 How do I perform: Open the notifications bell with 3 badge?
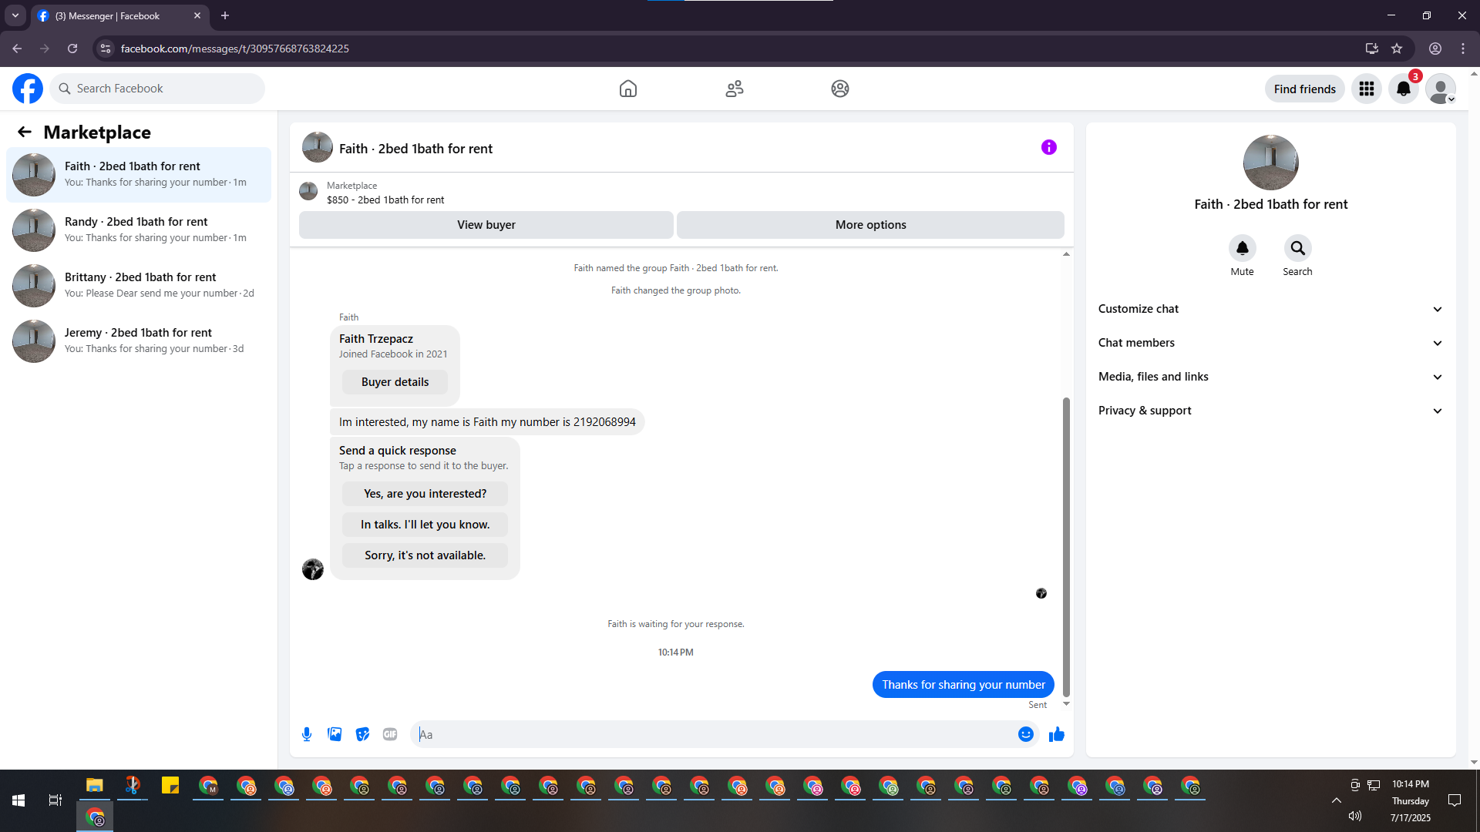point(1404,89)
